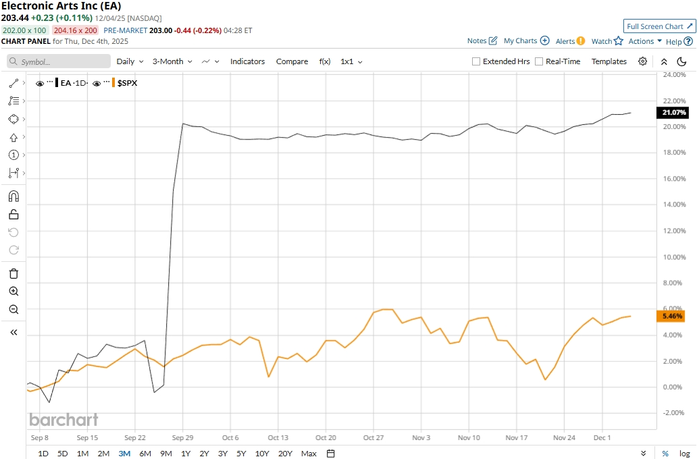This screenshot has height=459, width=697.
Task: Switch to dark mode moon icon
Action: pos(681,61)
